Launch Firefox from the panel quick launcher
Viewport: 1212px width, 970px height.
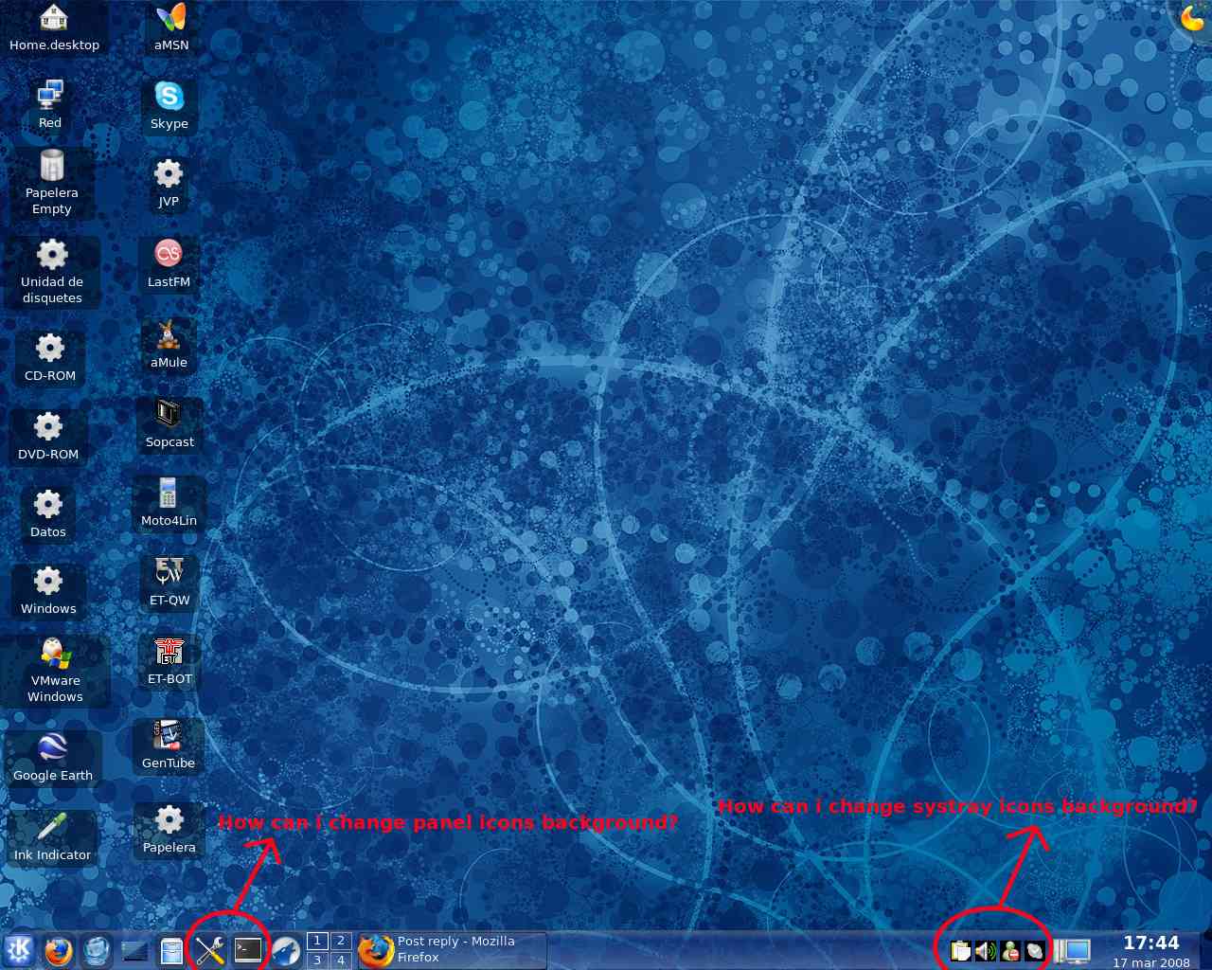59,950
